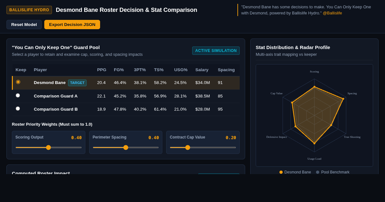This screenshot has height=202, width=385.
Task: Open the @Ballislife link
Action: pyautogui.click(x=332, y=13)
